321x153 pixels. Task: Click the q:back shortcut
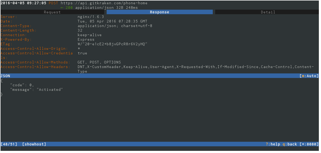(x=290, y=144)
